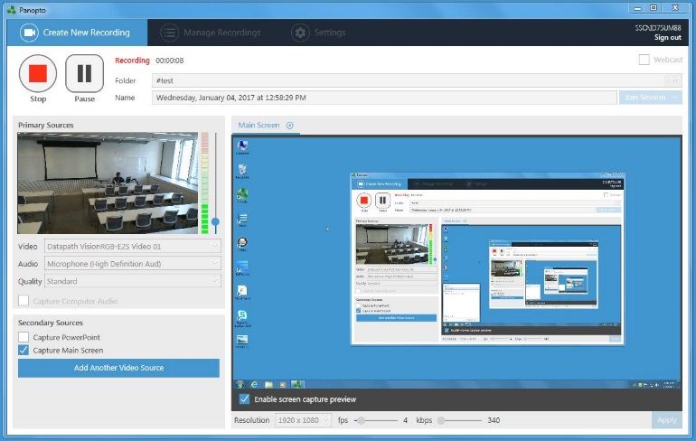Click the system tray icons in preview taskbar
This screenshot has height=441, width=696.
[646, 385]
